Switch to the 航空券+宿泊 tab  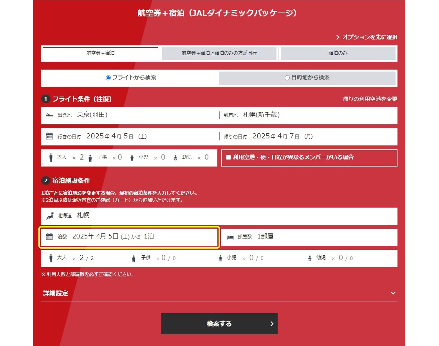pyautogui.click(x=101, y=53)
